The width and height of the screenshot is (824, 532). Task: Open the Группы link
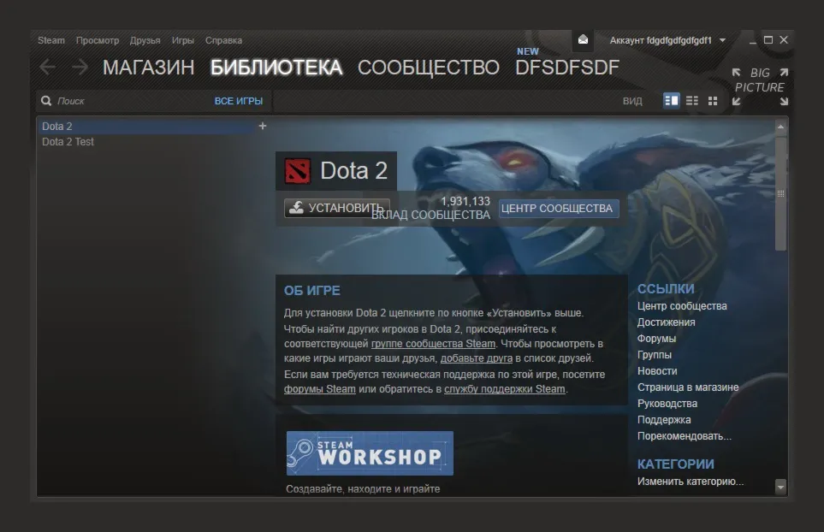click(x=655, y=355)
